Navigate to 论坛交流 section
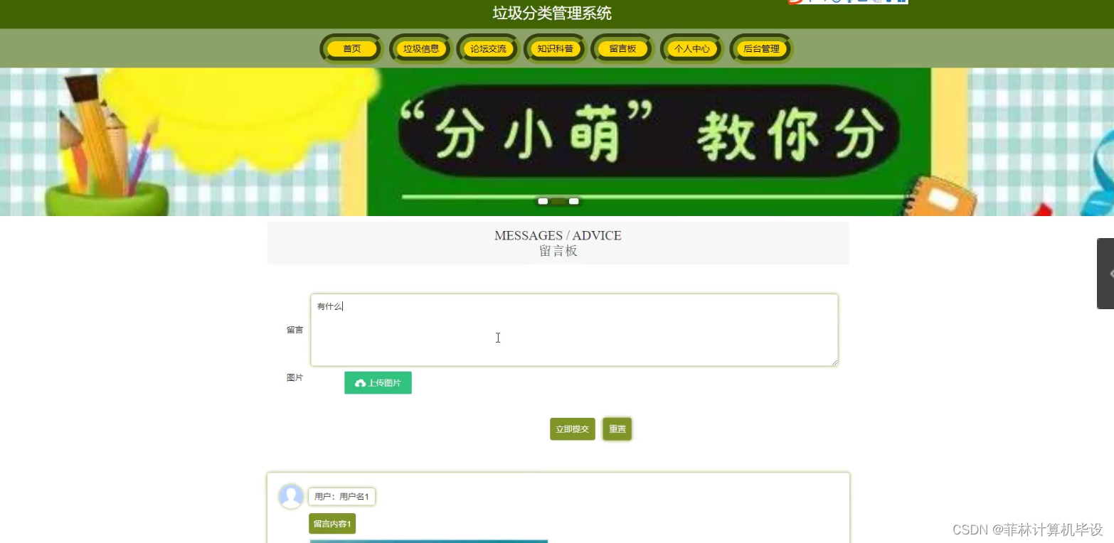This screenshot has width=1114, height=543. pyautogui.click(x=488, y=48)
